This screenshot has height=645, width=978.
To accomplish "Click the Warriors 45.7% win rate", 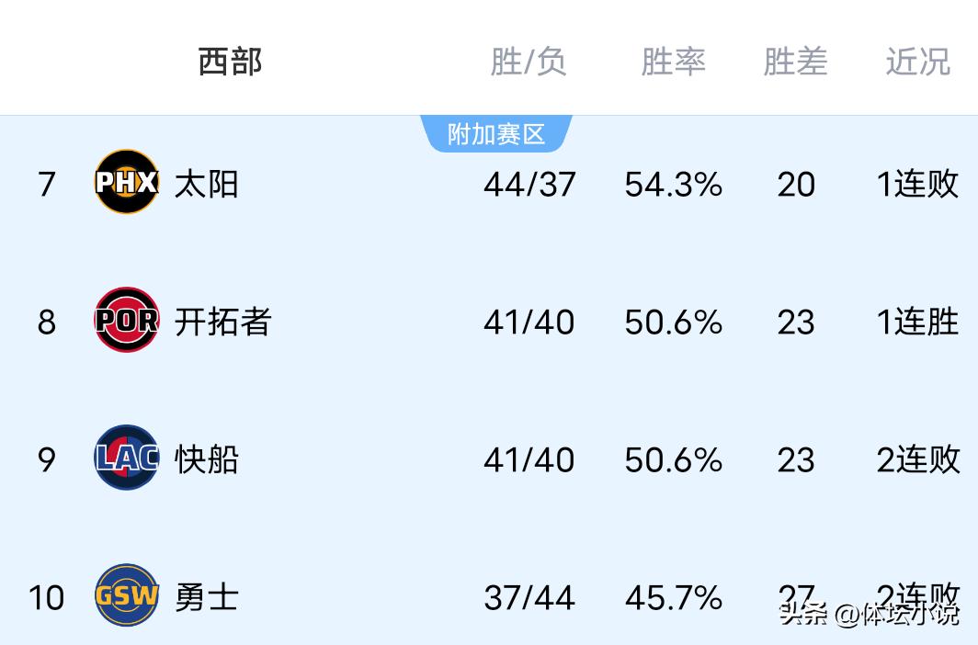I will click(x=673, y=597).
